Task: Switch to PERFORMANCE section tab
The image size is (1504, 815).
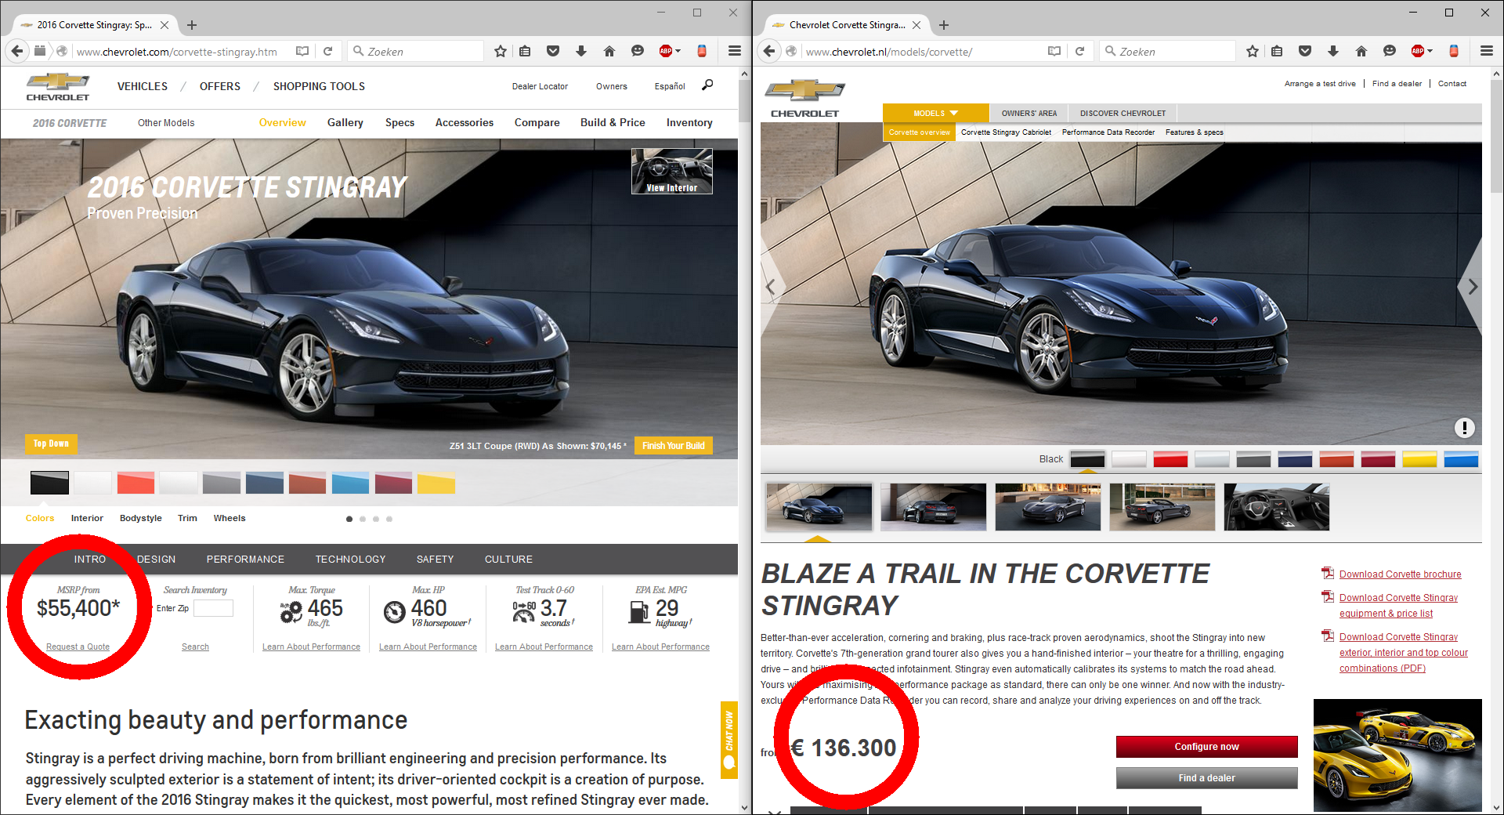Action: tap(245, 560)
